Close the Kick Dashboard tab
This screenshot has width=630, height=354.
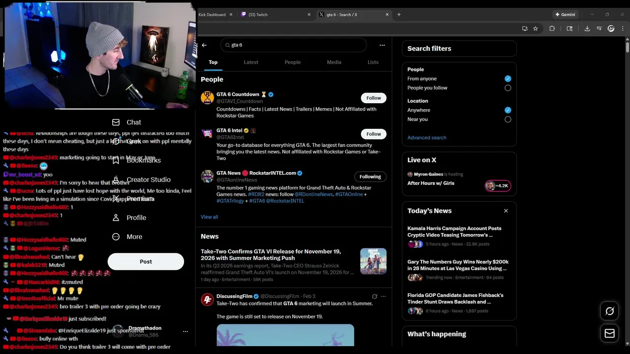pos(231,15)
